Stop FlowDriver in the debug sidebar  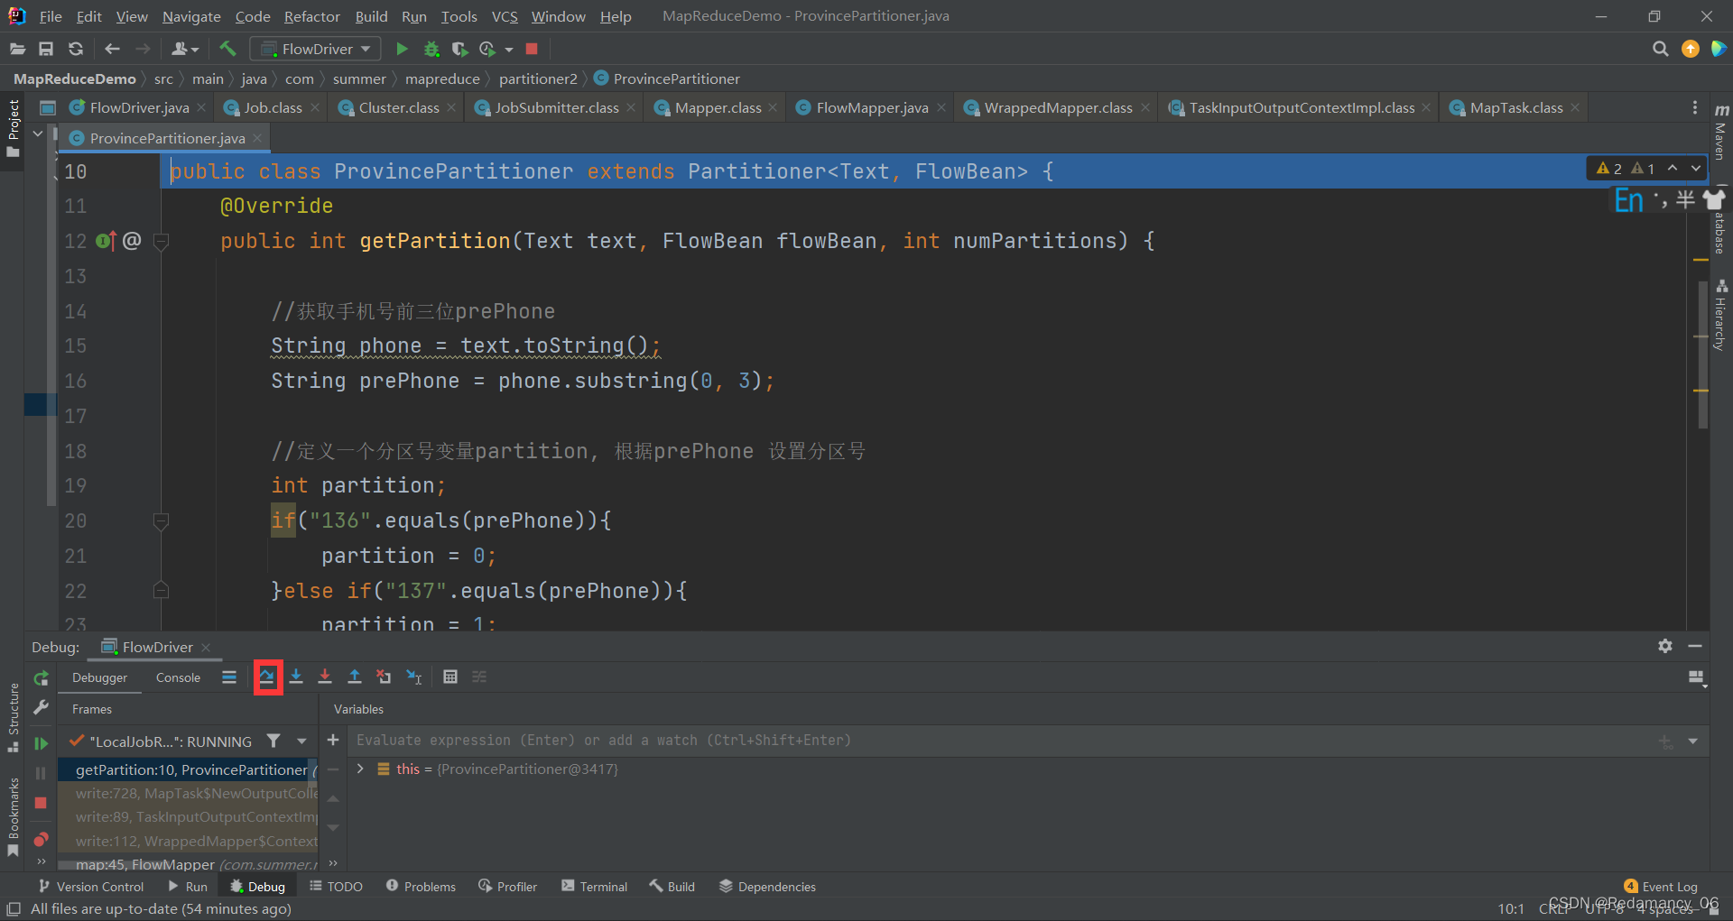41,803
